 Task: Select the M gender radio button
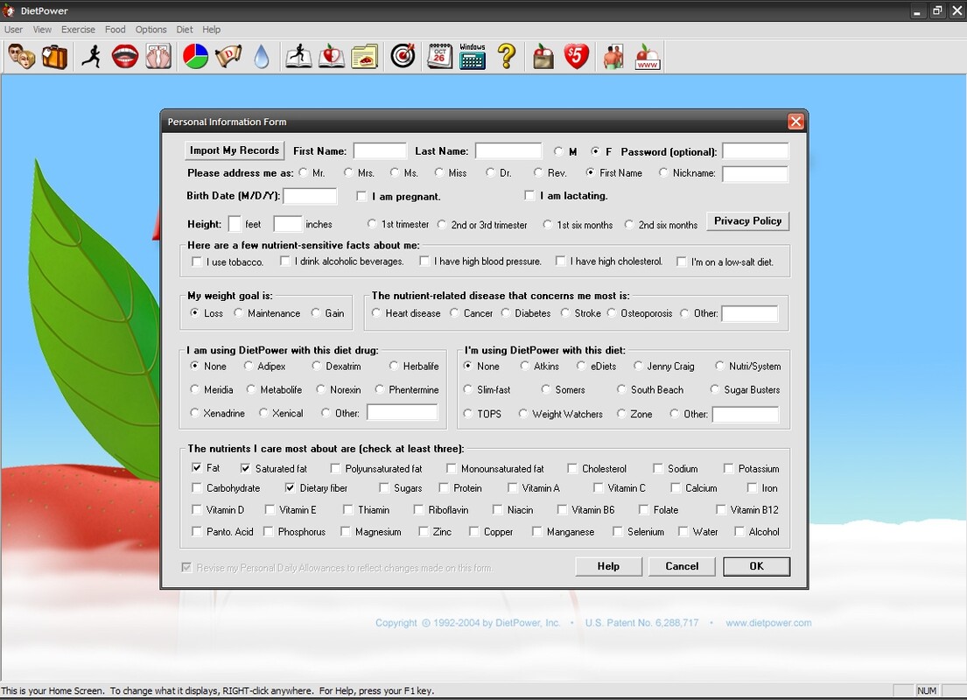coord(558,151)
